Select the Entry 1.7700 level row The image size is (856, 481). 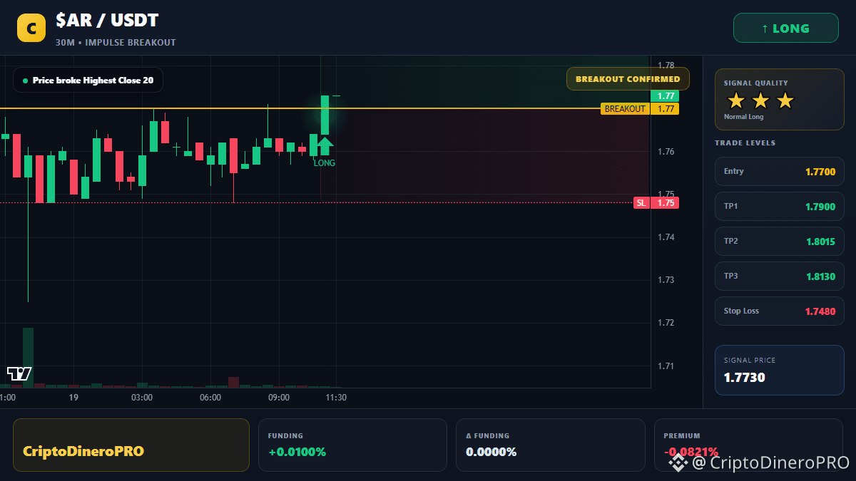point(780,171)
